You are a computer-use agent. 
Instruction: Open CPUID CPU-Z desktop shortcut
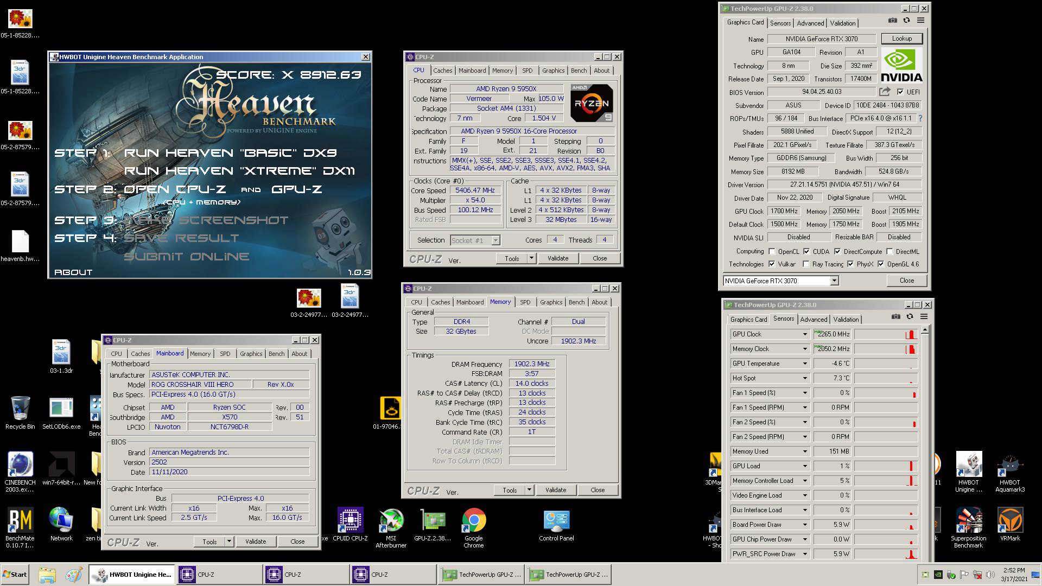tap(350, 525)
